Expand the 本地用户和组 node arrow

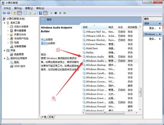[8, 38]
